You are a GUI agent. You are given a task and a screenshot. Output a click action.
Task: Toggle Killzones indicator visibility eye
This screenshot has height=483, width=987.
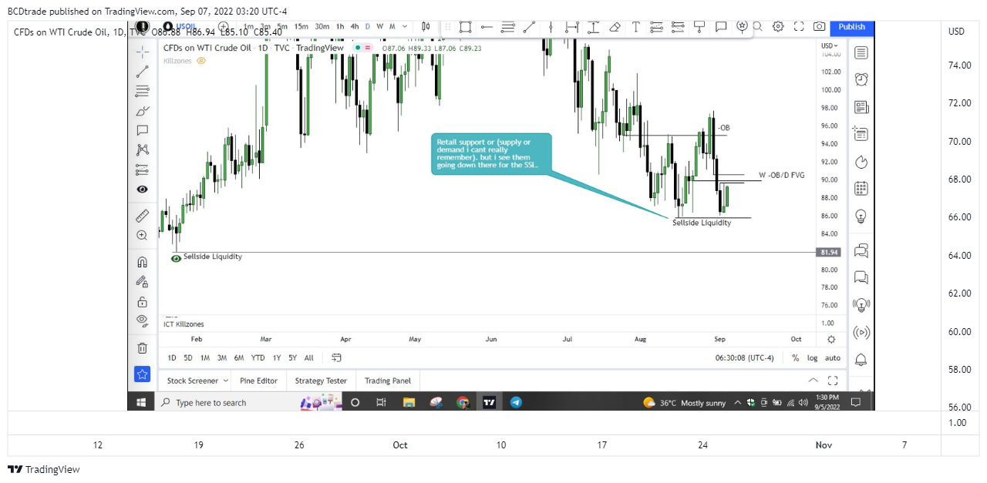pos(201,60)
